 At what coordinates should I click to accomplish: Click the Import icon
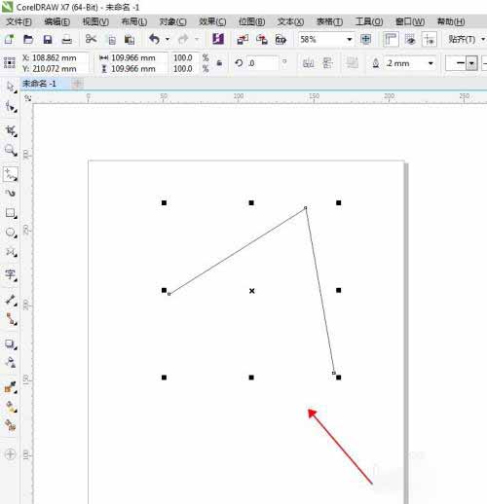pos(243,40)
